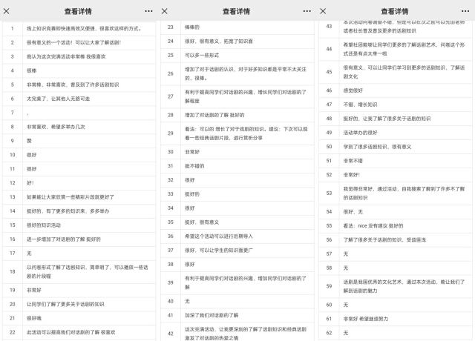475x341 pixels.
Task: Select the '很好哦' response in row 21
Action: 34,318
